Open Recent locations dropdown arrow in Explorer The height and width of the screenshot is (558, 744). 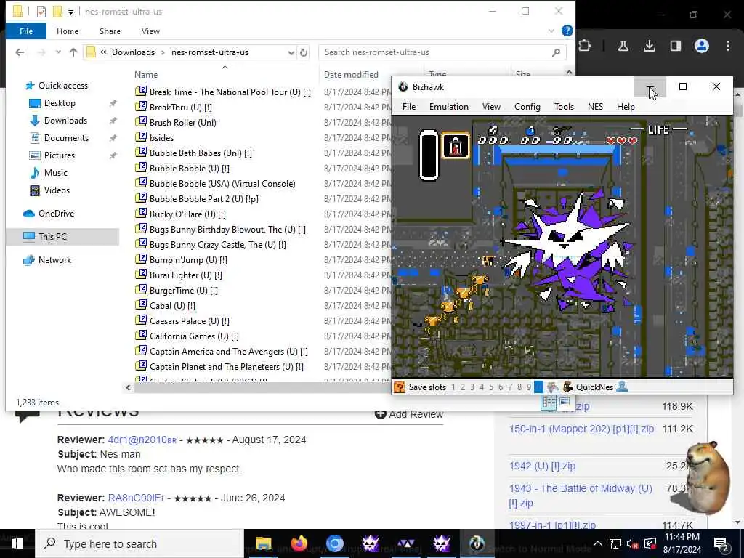[58, 52]
